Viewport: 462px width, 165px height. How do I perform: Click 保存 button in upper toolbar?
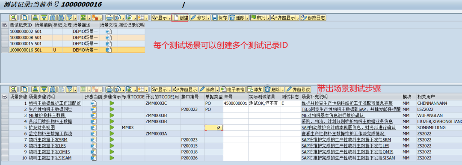click(220, 18)
